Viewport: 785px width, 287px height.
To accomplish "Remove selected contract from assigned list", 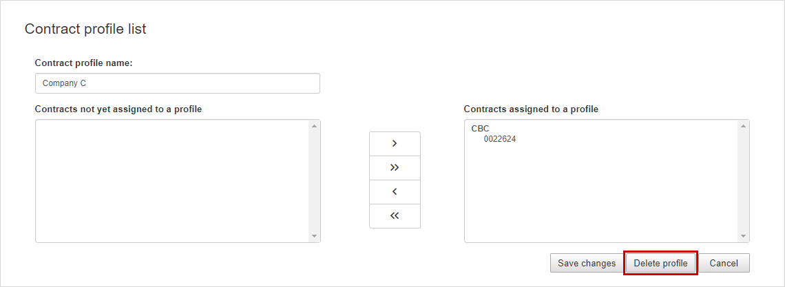I will 395,191.
